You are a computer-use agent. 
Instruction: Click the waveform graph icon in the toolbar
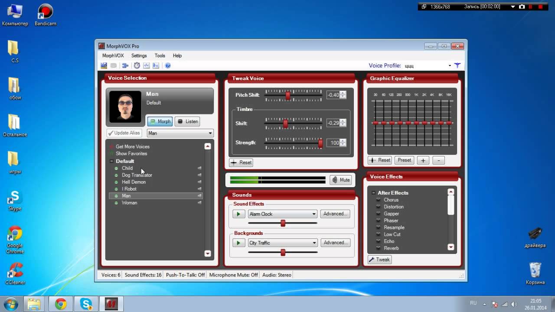click(147, 65)
